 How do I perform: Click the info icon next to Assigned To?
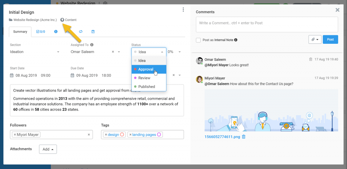[x=92, y=45]
